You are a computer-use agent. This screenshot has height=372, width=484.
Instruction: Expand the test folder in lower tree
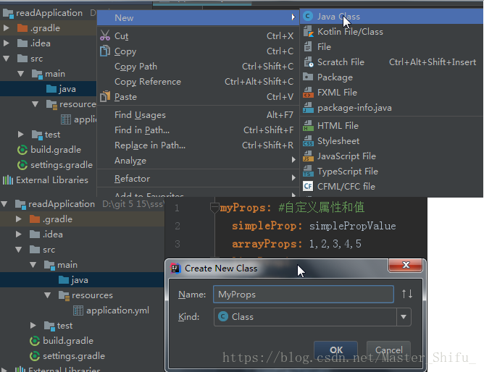pos(33,326)
